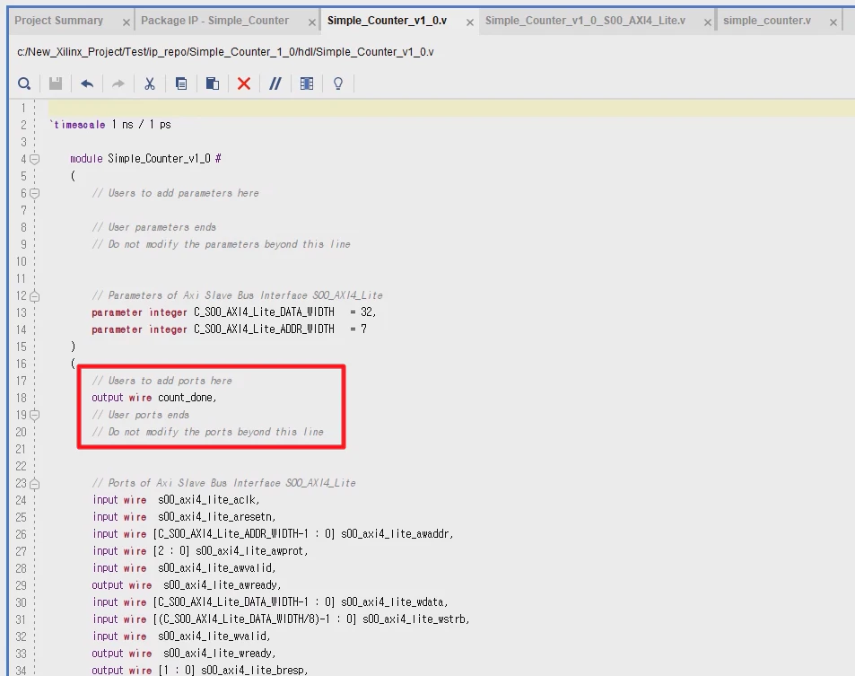Click the s00_axi4_lite_awprot input line
This screenshot has width=855, height=676.
click(200, 551)
